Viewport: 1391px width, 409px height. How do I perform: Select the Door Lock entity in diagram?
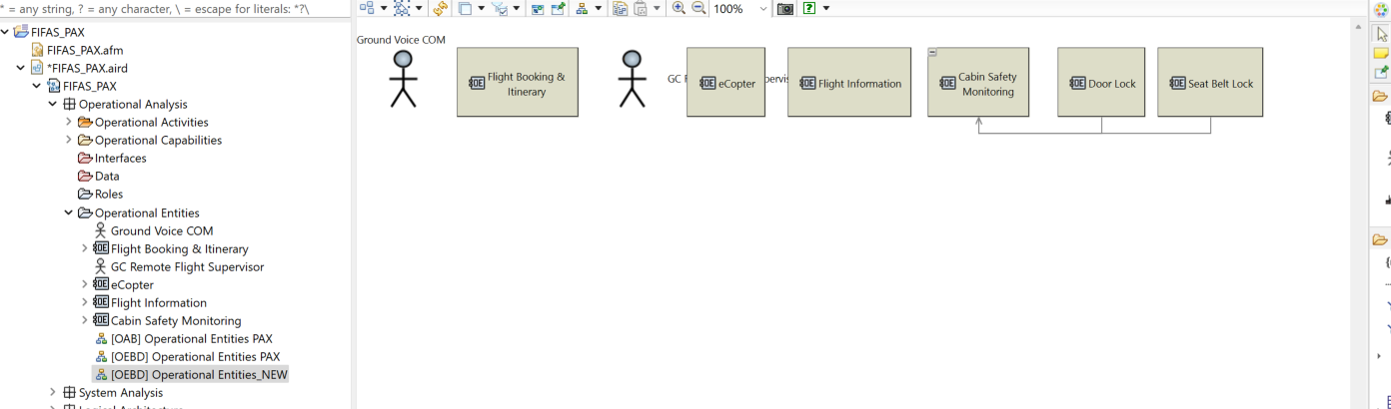1101,83
